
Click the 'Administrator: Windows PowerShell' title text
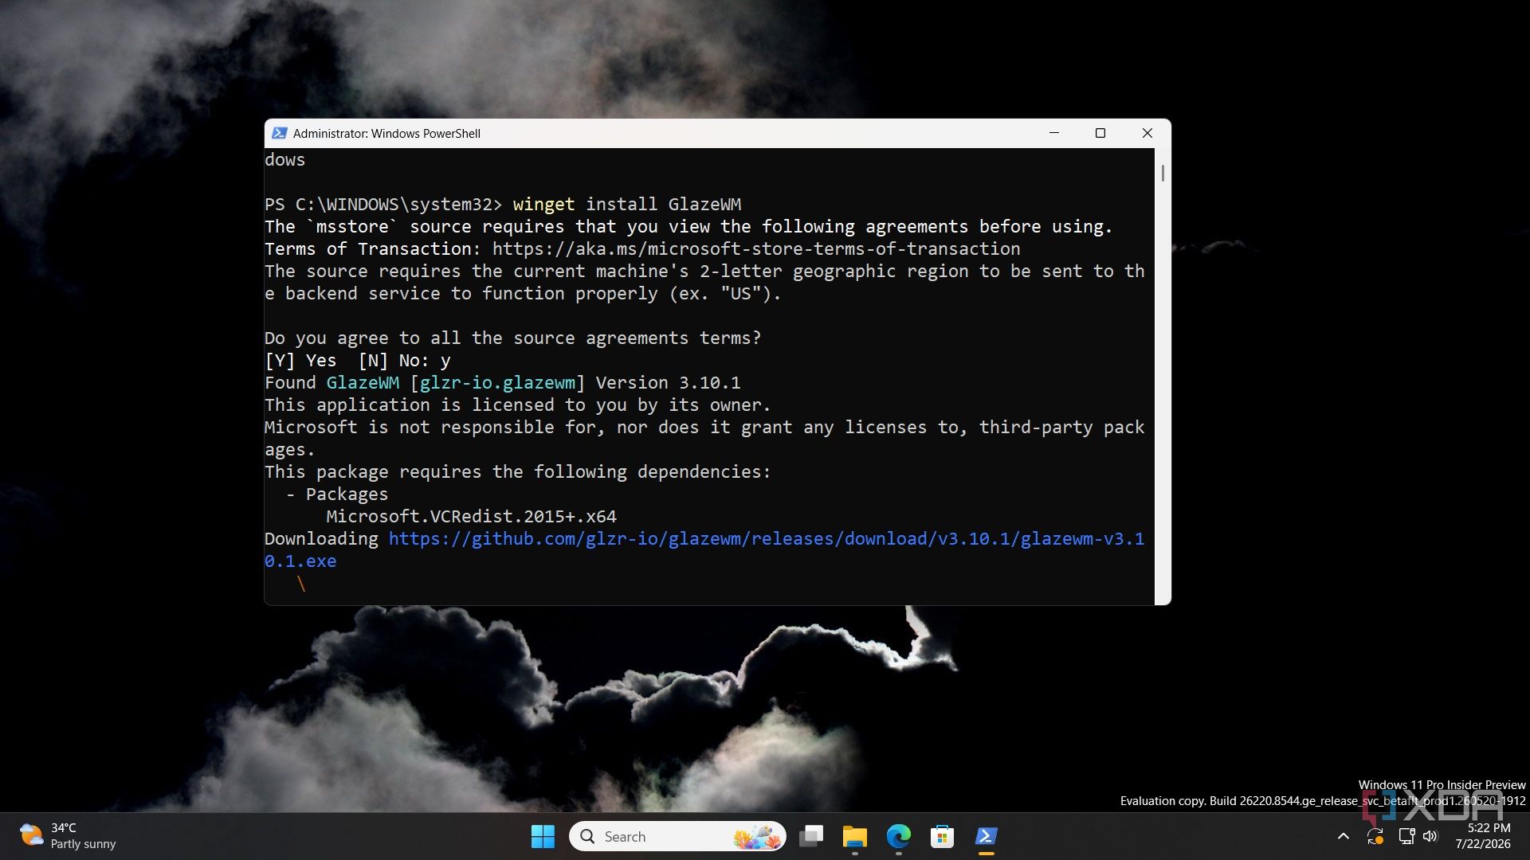(x=386, y=133)
